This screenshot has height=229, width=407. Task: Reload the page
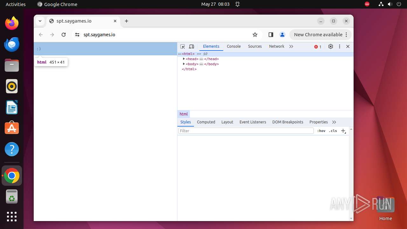[x=64, y=35]
